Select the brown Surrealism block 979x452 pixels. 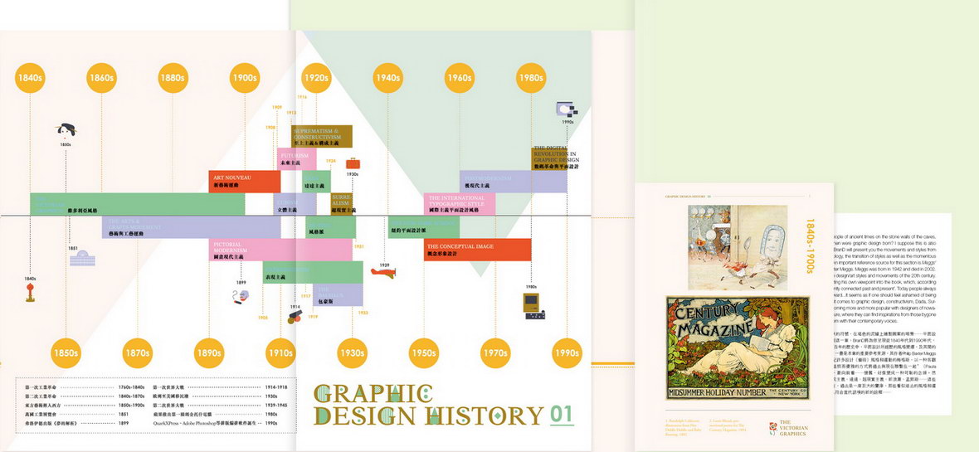(343, 203)
